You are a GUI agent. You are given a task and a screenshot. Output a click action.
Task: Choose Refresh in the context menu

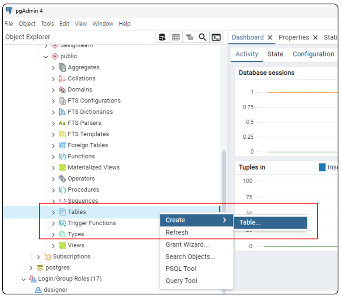(197, 233)
